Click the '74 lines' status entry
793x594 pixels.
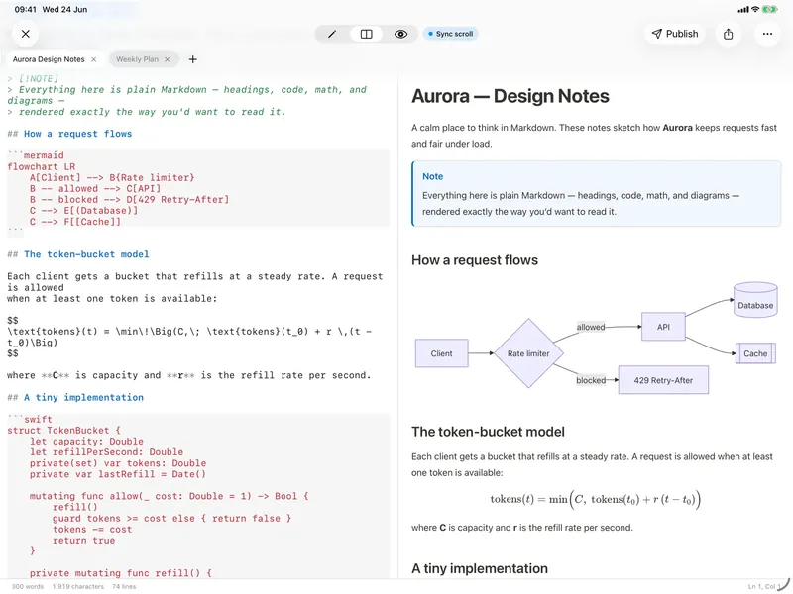(x=124, y=586)
